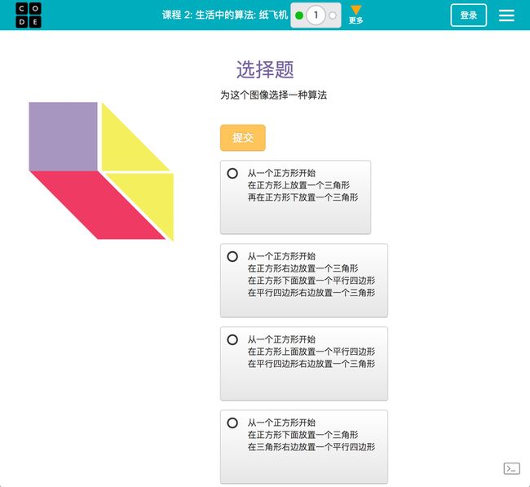
Task: Click the purple square shape
Action: pyautogui.click(x=64, y=136)
